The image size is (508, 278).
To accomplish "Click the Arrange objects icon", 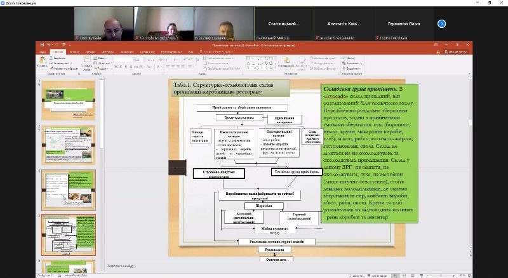I will [286, 60].
